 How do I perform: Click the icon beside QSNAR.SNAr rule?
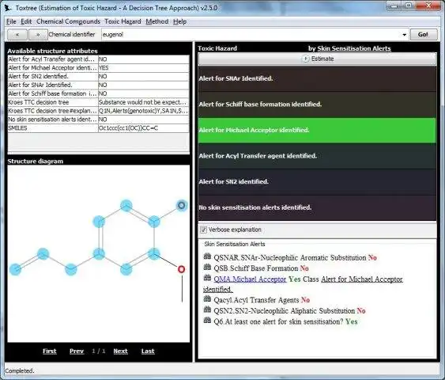207,256
